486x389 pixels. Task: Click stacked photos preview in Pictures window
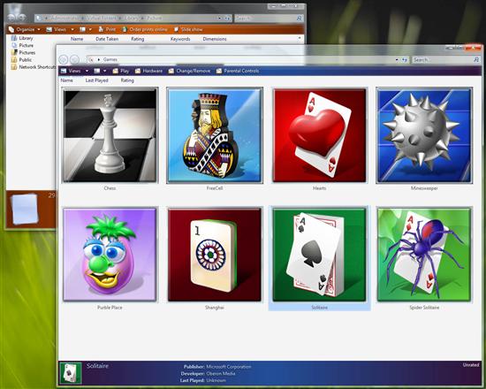point(25,209)
